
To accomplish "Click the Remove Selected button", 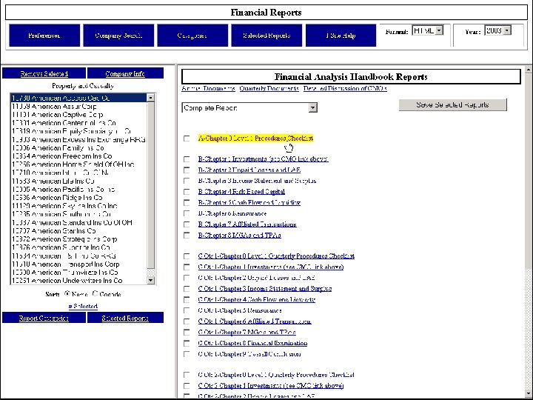I will (44, 73).
